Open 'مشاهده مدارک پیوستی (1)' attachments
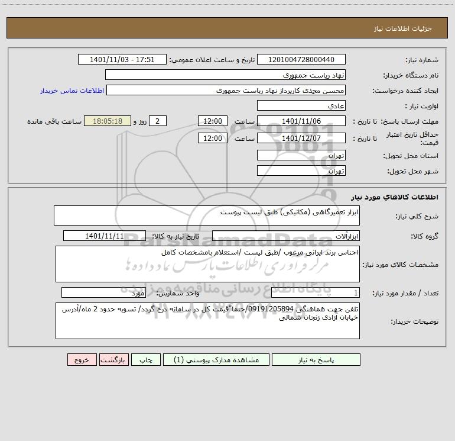Image resolution: width=455 pixels, height=441 pixels. tap(216, 359)
